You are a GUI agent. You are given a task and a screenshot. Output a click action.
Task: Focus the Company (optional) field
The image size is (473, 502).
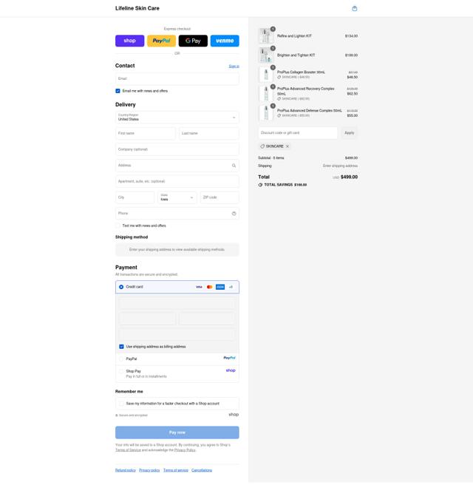click(x=177, y=149)
